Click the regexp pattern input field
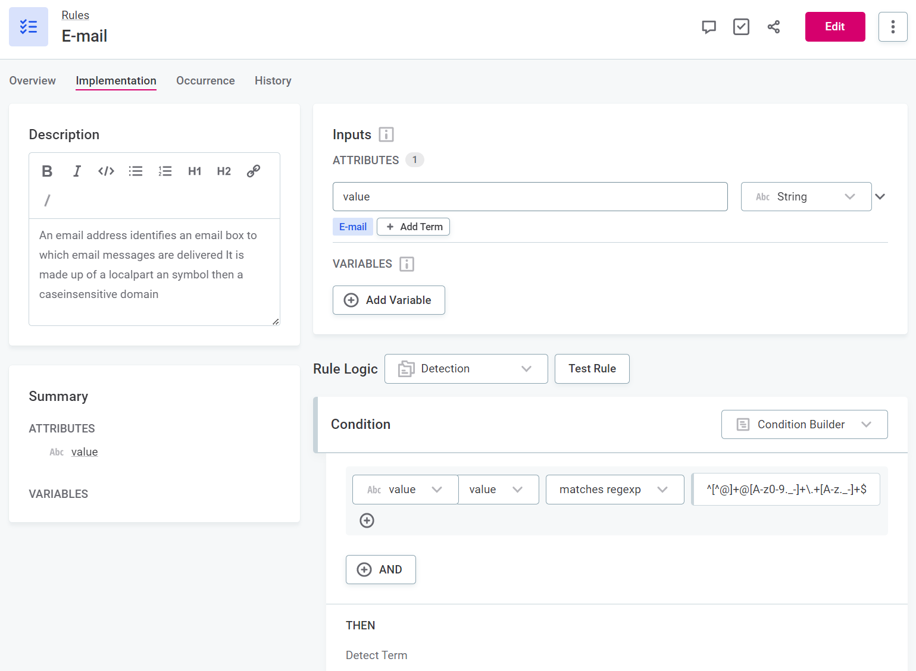916x671 pixels. pos(786,490)
